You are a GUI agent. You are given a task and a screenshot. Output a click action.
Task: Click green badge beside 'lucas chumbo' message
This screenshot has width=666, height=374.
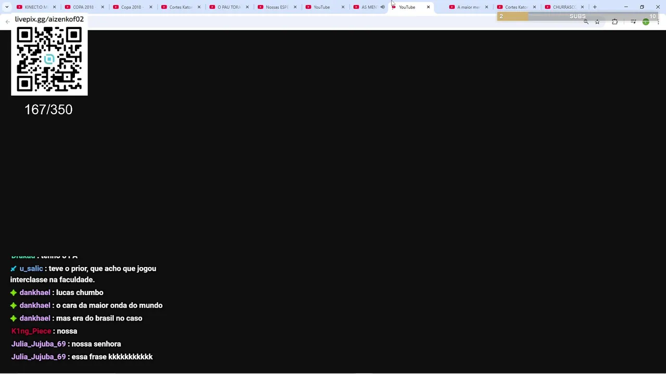[x=14, y=292]
